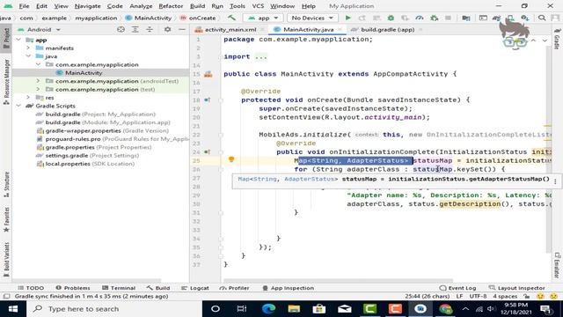The image size is (563, 317).
Task: Open the Resource Manager side panel
Action: (x=6, y=82)
